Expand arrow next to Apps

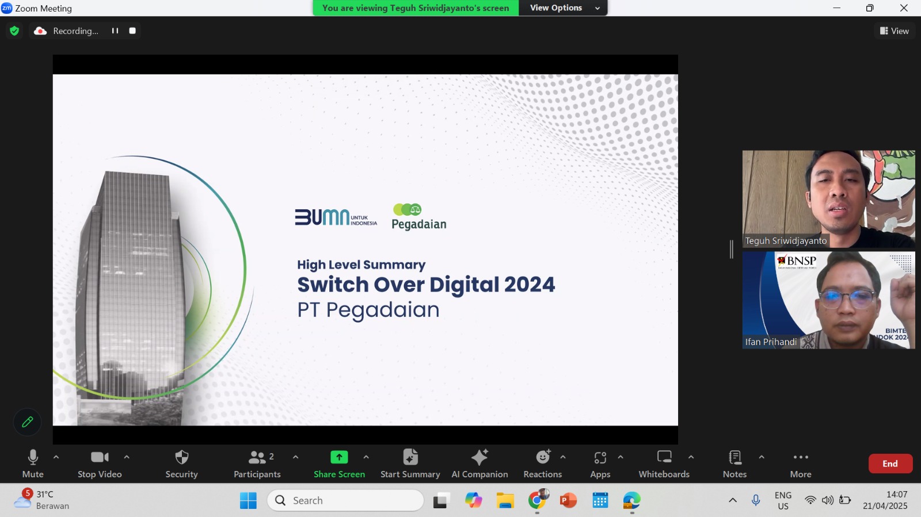pyautogui.click(x=621, y=457)
